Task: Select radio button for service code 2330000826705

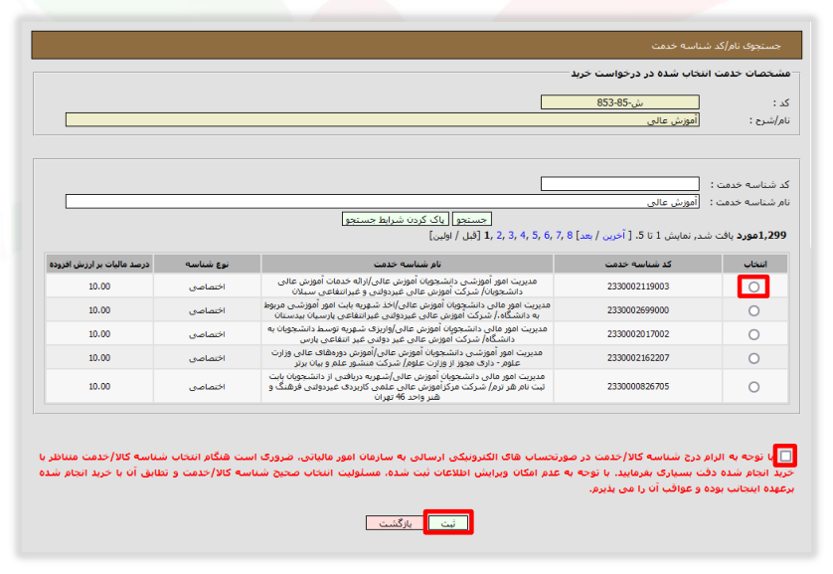Action: 753,387
